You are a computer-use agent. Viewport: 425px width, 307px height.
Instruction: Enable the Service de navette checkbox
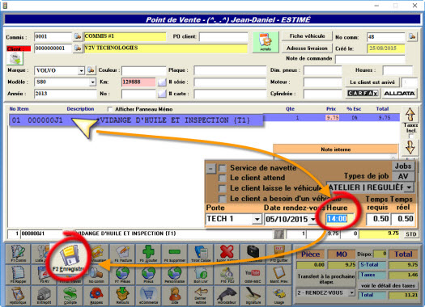coord(223,168)
